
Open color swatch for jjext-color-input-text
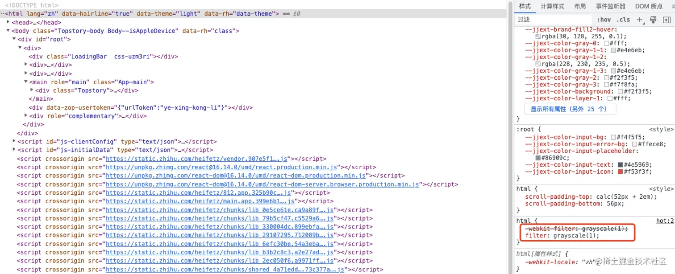(x=621, y=165)
